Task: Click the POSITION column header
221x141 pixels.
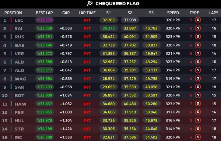Action: tap(13, 13)
